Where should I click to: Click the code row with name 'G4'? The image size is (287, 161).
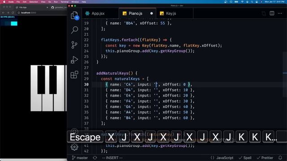(150, 106)
